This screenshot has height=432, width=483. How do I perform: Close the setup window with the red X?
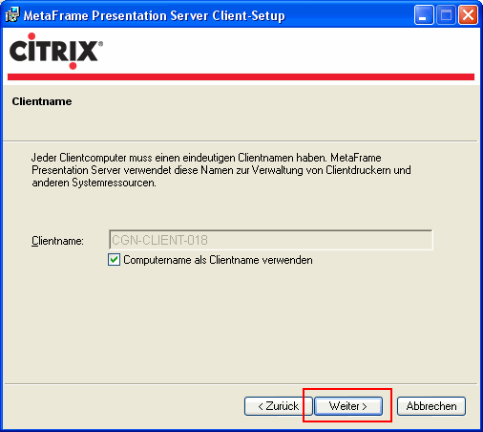click(468, 15)
